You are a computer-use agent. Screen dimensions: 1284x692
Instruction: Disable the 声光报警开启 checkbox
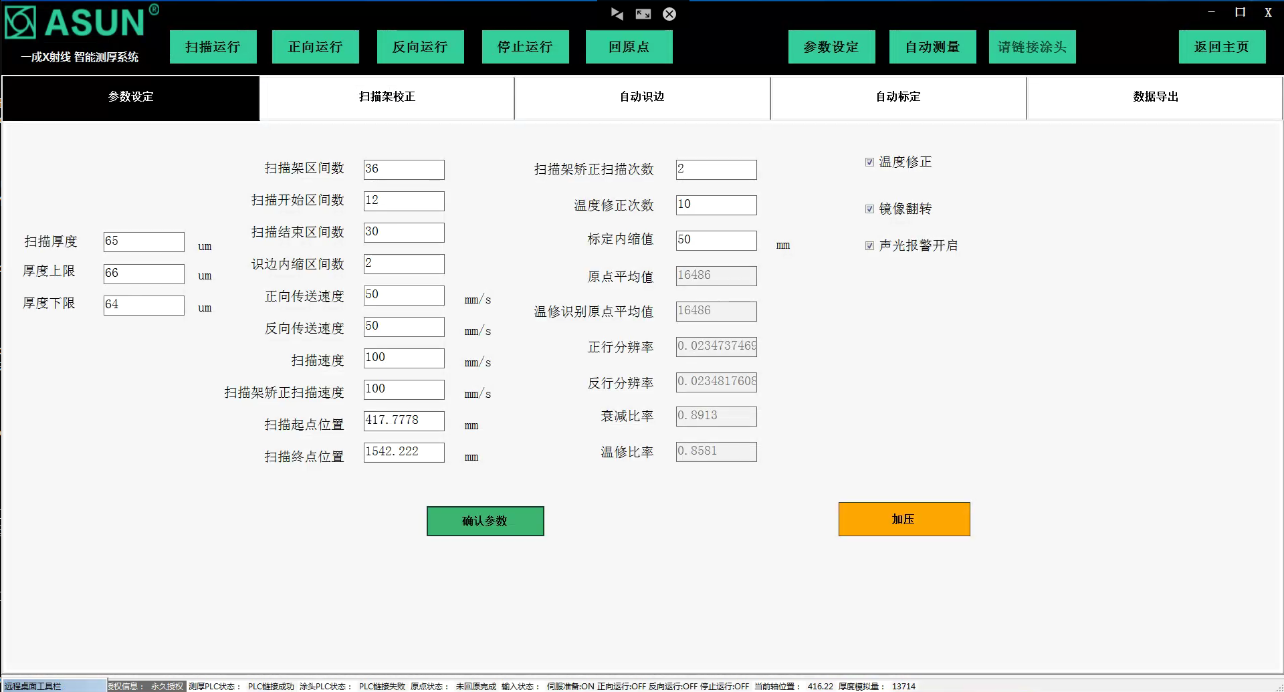tap(869, 246)
